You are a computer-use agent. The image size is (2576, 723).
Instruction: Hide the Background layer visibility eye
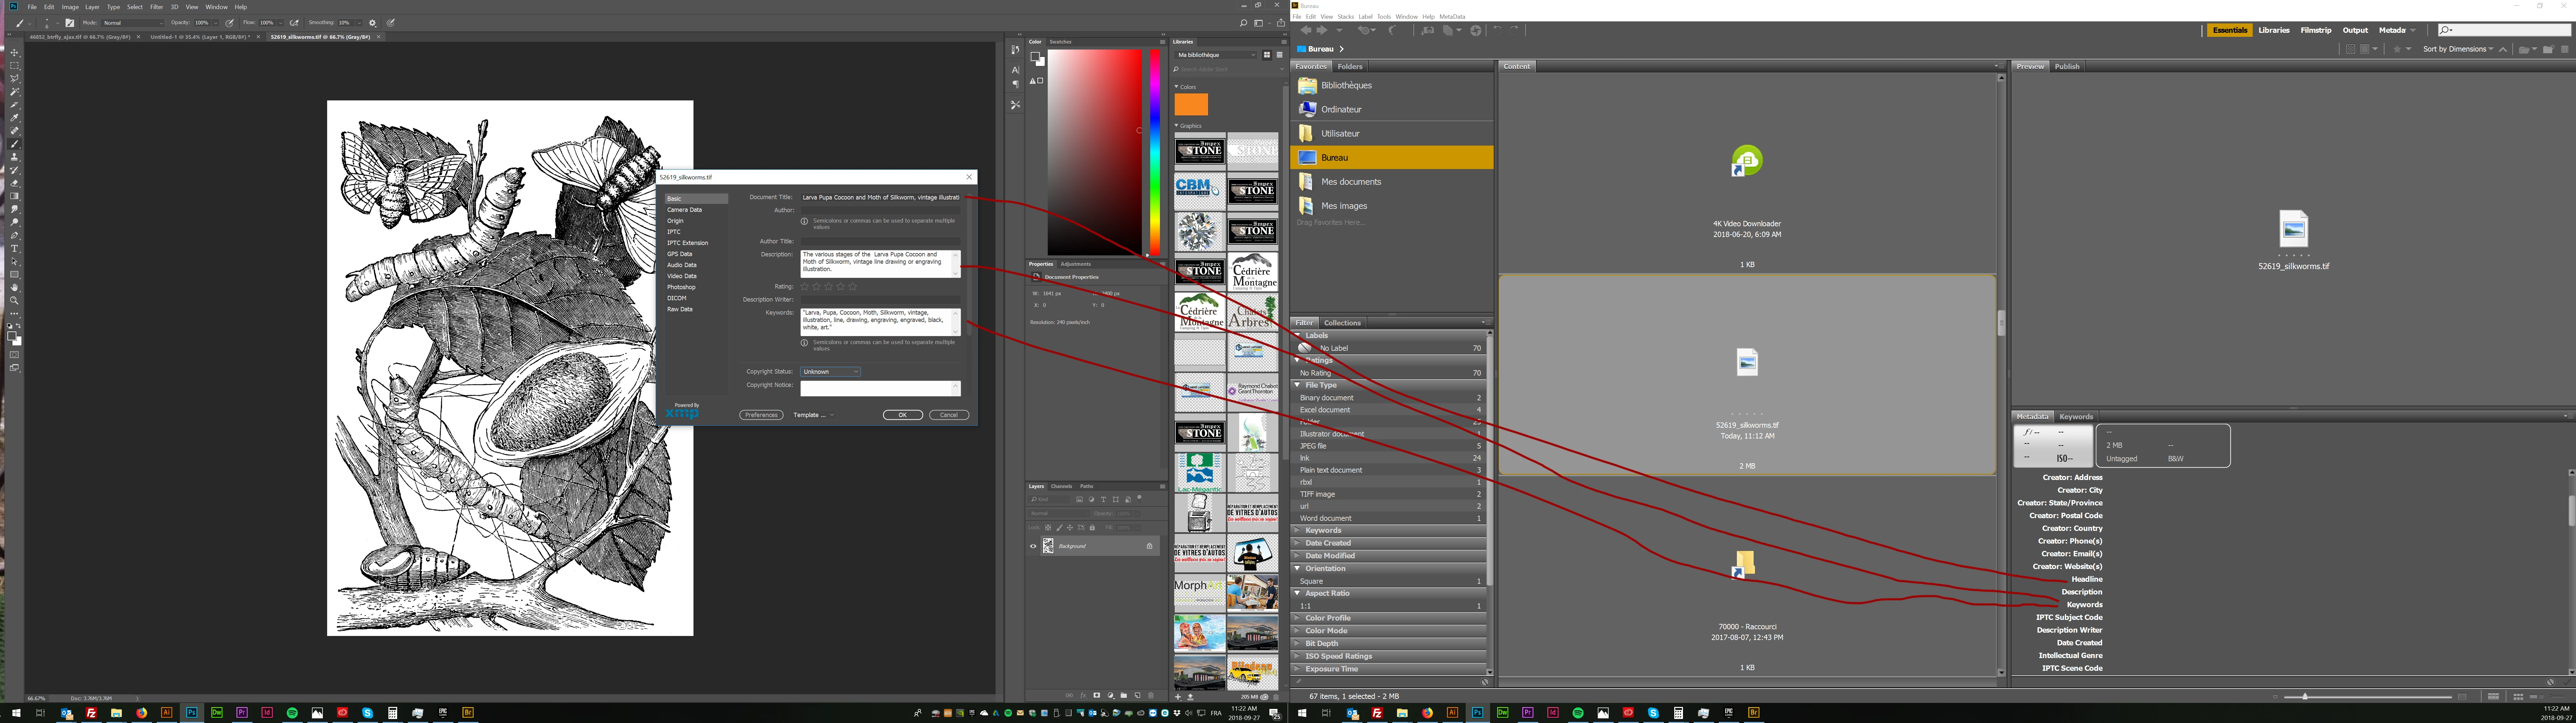tap(1033, 546)
